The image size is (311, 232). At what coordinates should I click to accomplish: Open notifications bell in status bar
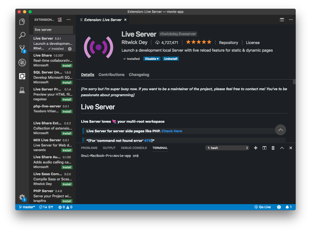(289, 207)
